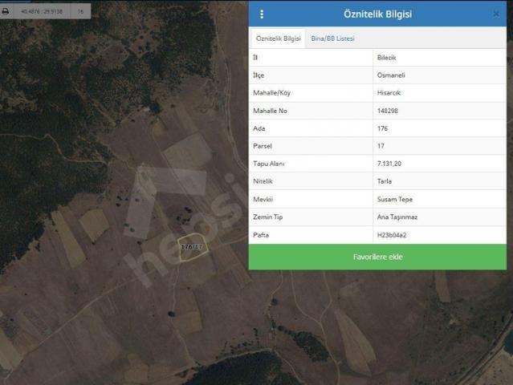The height and width of the screenshot is (385, 513).
Task: Select the Öznitelik Bilgisi tab
Action: coord(278,38)
